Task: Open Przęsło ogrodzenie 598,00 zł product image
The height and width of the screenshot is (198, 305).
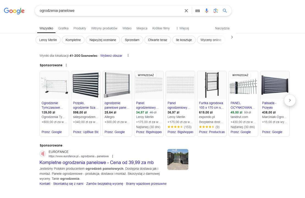Action: [86, 85]
